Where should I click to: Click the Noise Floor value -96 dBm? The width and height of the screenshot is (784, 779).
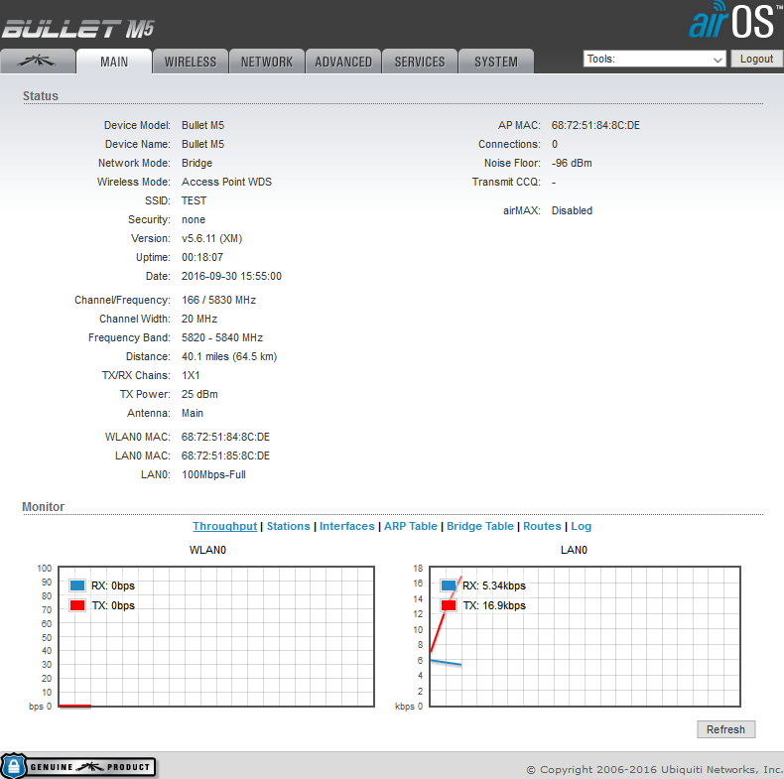click(572, 163)
